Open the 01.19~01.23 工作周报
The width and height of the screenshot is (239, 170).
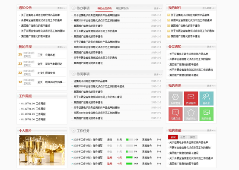[x=33, y=114]
